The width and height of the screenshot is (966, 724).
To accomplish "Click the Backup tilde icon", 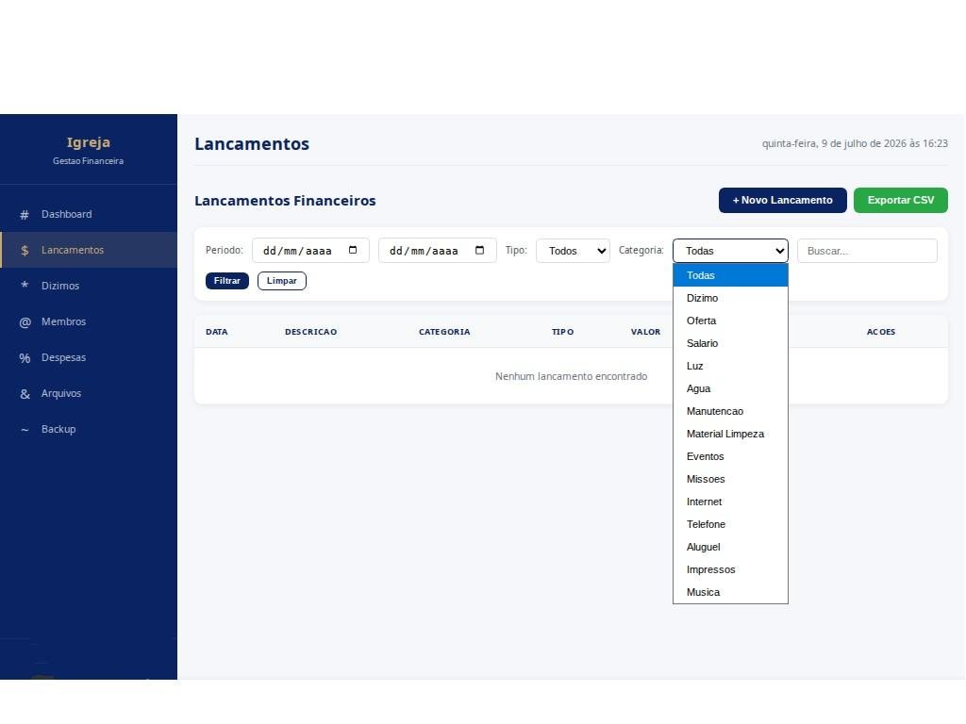I will pos(25,430).
